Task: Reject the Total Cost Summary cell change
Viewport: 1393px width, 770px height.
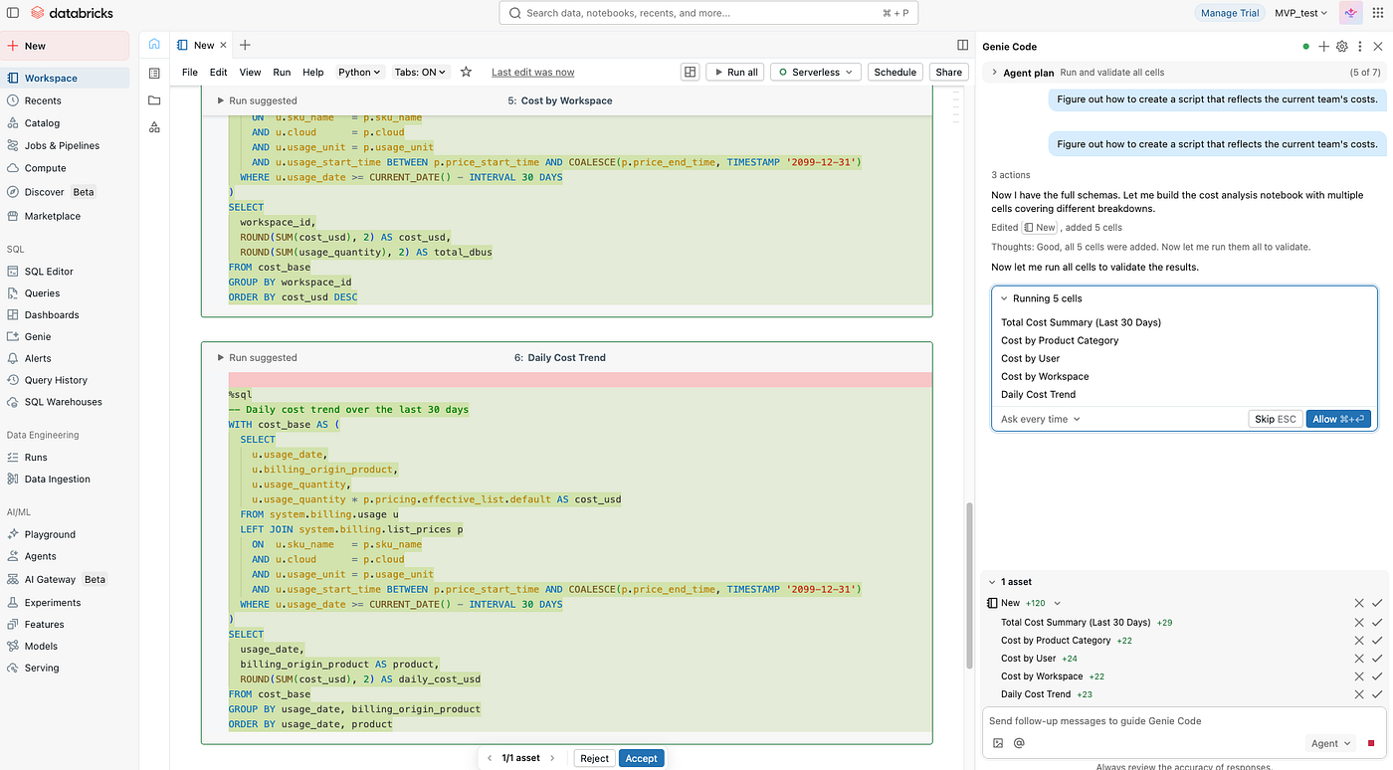Action: 1359,623
